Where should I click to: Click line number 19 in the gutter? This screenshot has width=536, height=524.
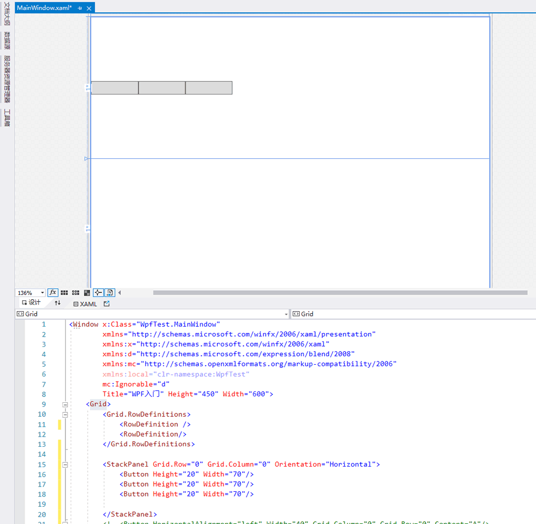pyautogui.click(x=42, y=504)
